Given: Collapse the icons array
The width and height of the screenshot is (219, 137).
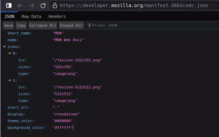Looking at the screenshot, I should (4, 47).
